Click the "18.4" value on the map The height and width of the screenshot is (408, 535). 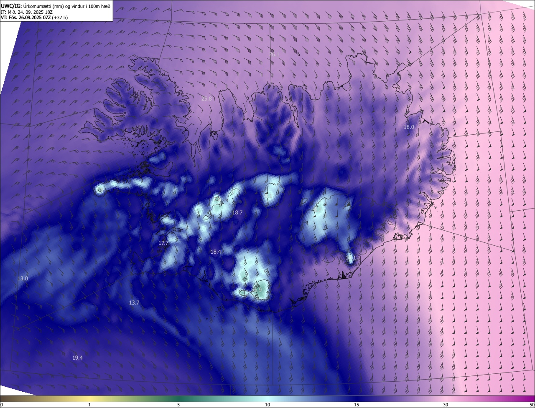(x=216, y=252)
